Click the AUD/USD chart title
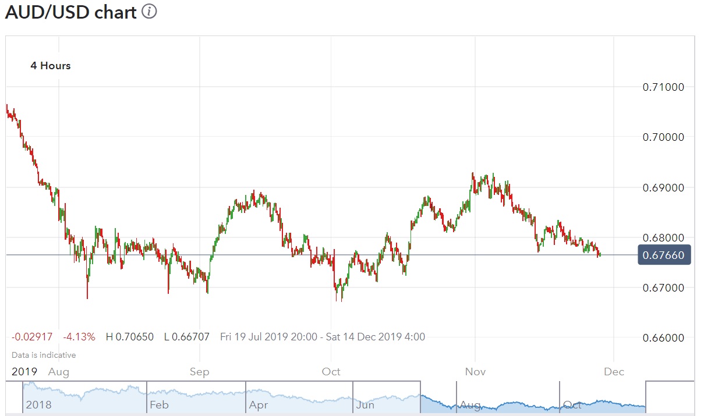Screen dimensions: 704x416 point(70,12)
